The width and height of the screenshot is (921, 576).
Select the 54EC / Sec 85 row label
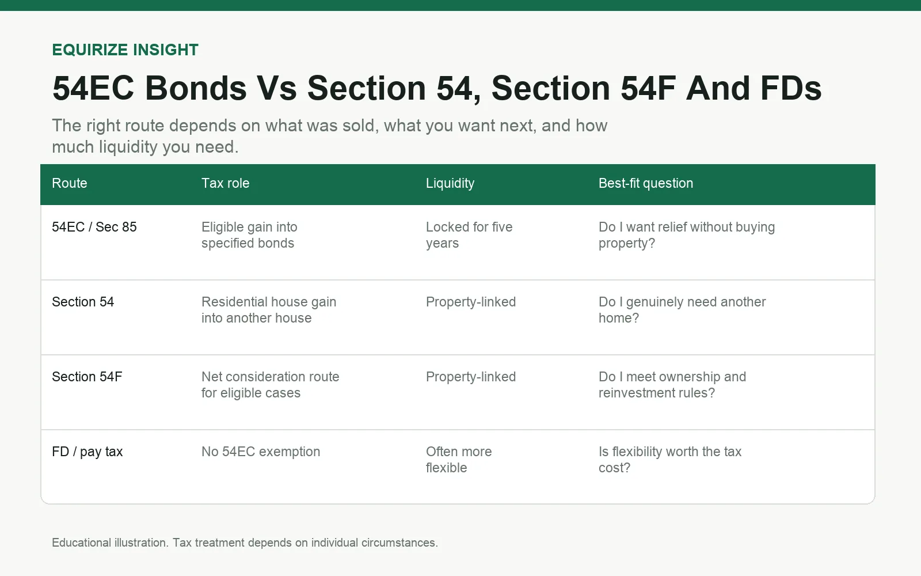(x=94, y=227)
